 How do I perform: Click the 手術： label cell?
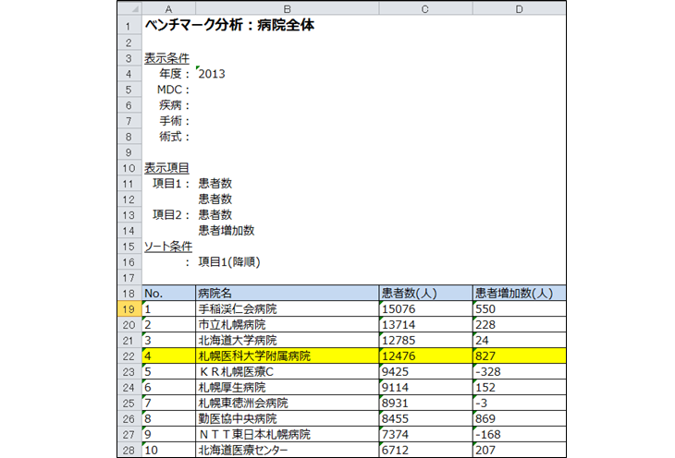click(168, 121)
